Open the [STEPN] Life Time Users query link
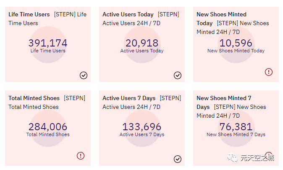The width and height of the screenshot is (283, 170). click(70, 15)
